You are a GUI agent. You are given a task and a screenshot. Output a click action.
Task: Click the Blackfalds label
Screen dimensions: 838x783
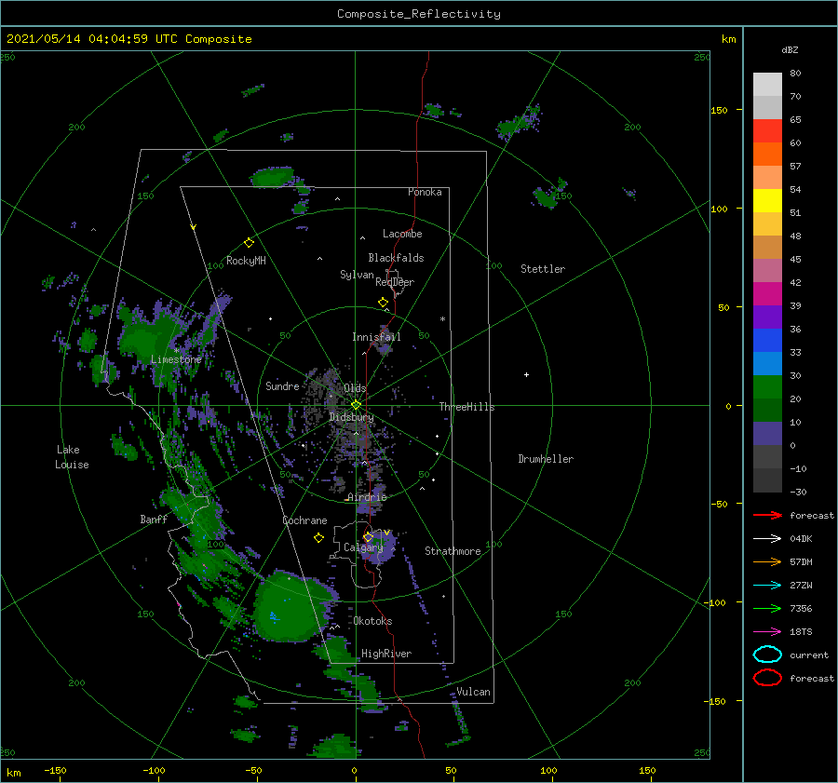pos(396,258)
